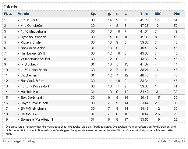Go to nächster Spieltag
The height and width of the screenshot is (149, 188).
point(168,141)
